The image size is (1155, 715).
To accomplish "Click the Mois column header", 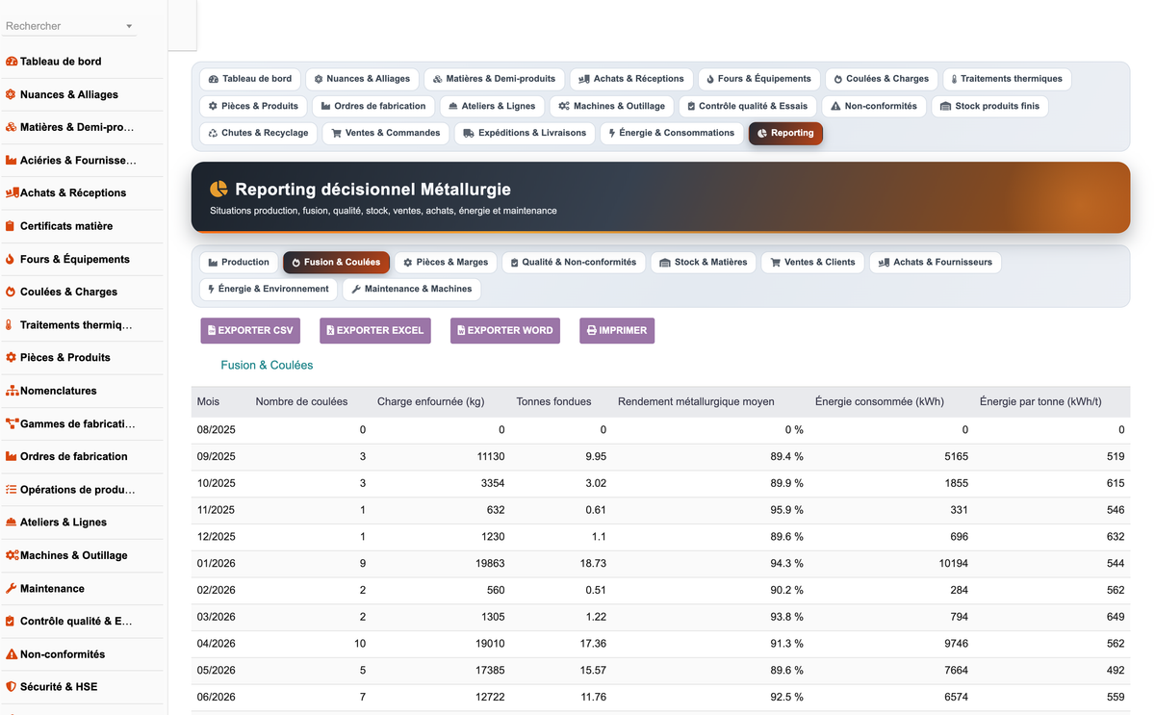I will [208, 401].
